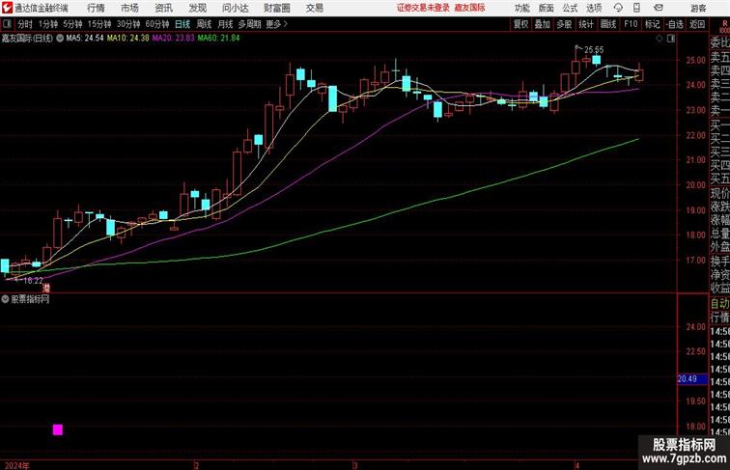Click 证券交易未登录 login link

point(423,8)
